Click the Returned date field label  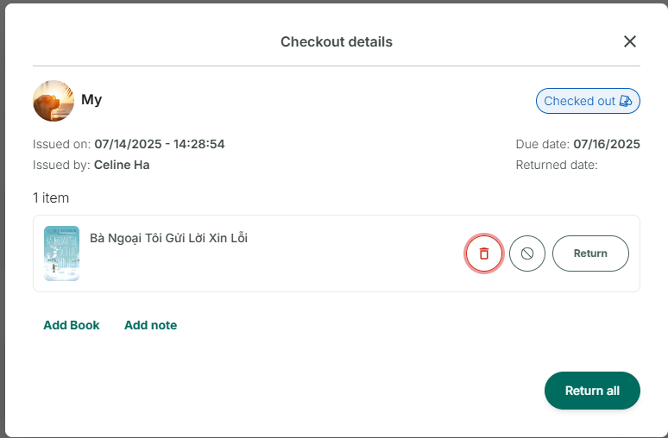pyautogui.click(x=557, y=165)
